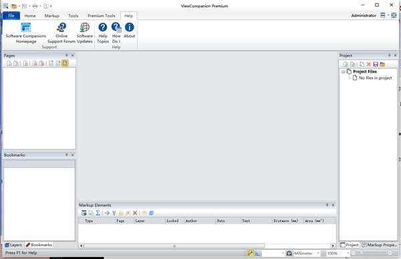Open Software Companions Homepage
This screenshot has height=259, width=401.
coord(26,33)
